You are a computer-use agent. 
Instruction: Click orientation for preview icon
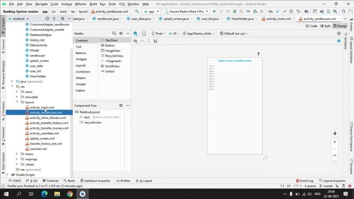[x=144, y=33]
